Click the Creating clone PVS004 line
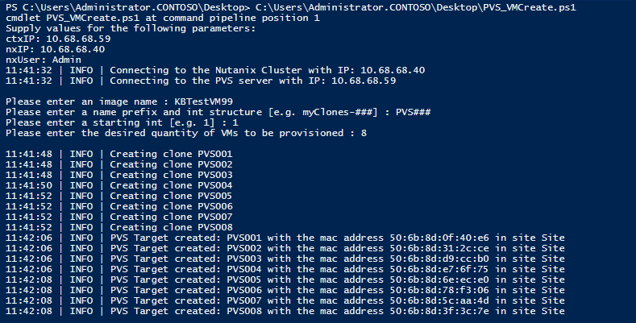This screenshot has width=636, height=323. tap(119, 185)
